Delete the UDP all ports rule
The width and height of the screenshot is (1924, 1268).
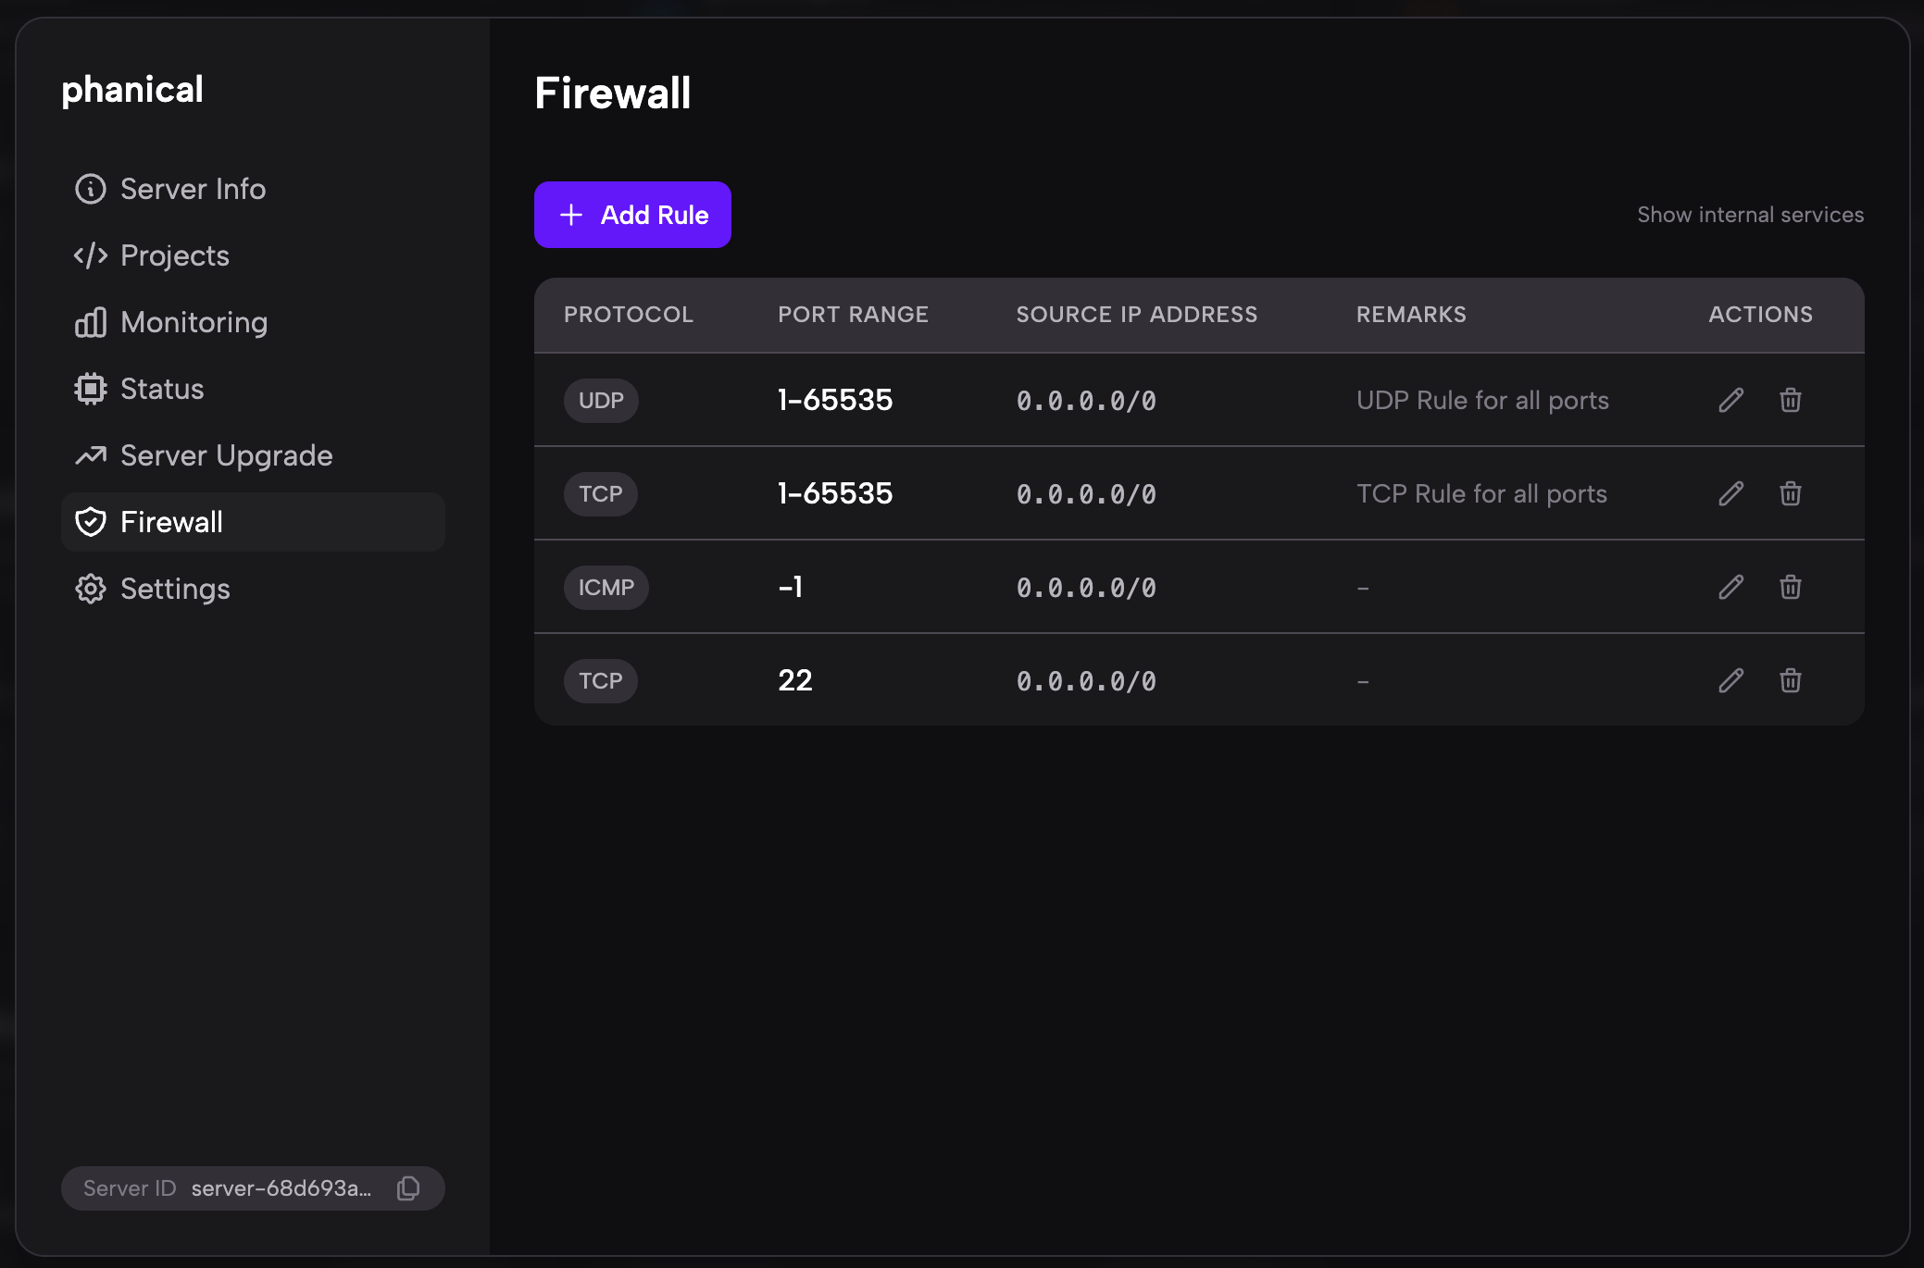click(1790, 400)
